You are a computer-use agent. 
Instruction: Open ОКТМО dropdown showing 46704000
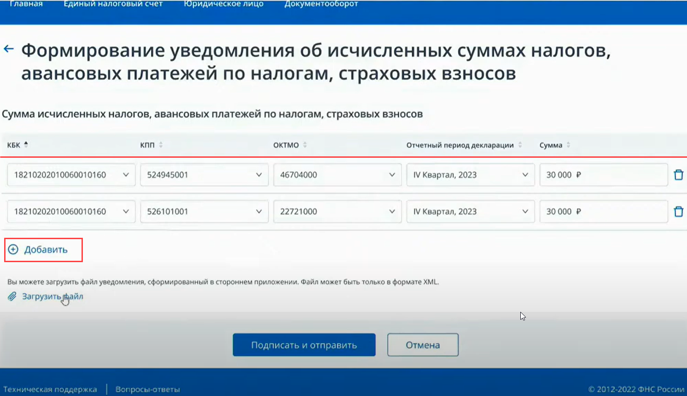point(392,175)
